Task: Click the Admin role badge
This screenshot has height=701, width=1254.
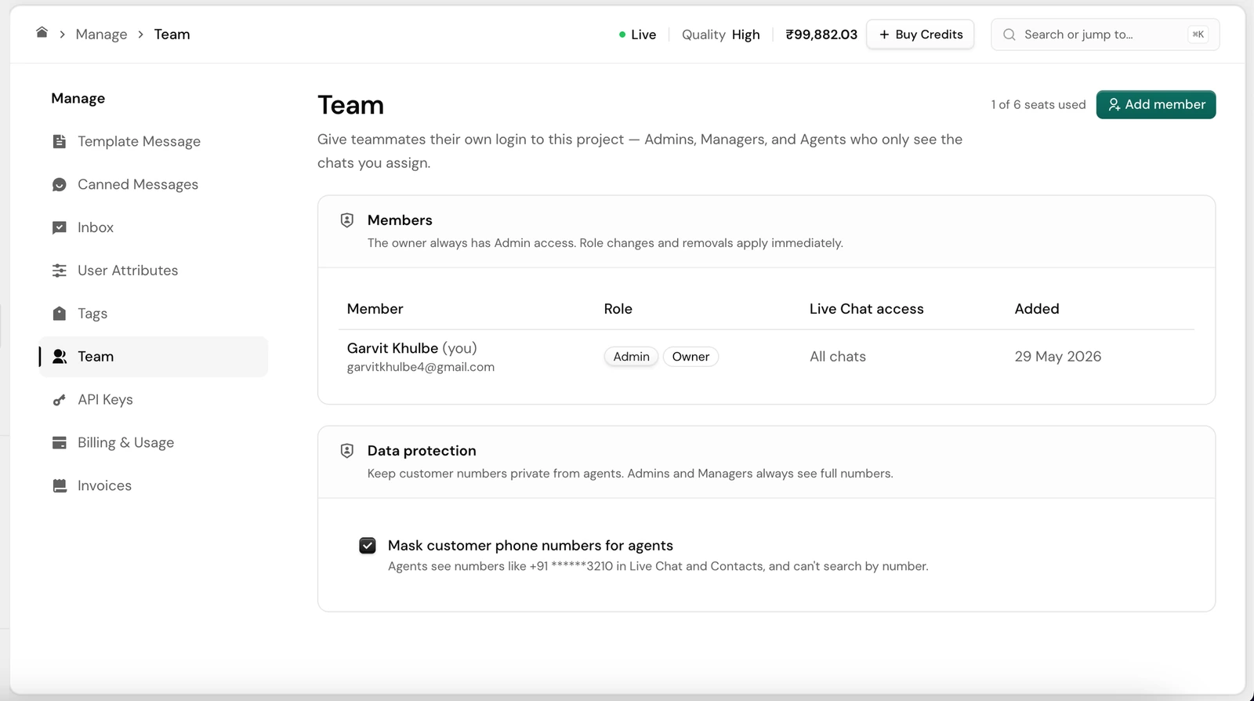Action: coord(631,357)
